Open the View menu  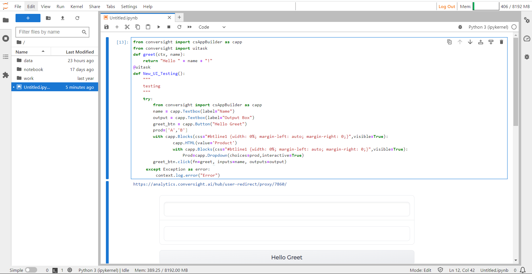coord(46,6)
